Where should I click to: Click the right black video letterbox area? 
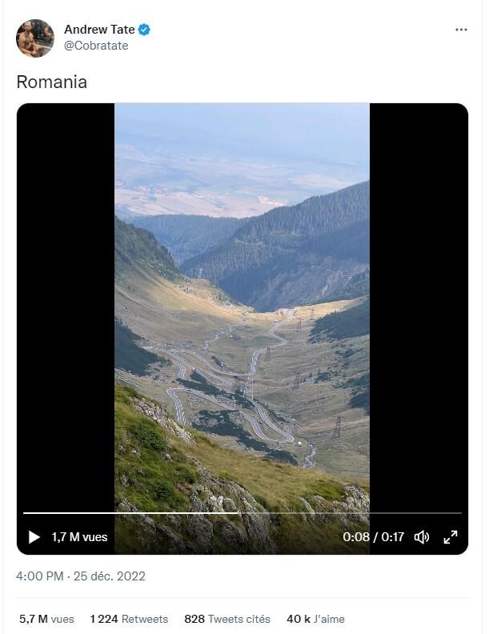419,307
